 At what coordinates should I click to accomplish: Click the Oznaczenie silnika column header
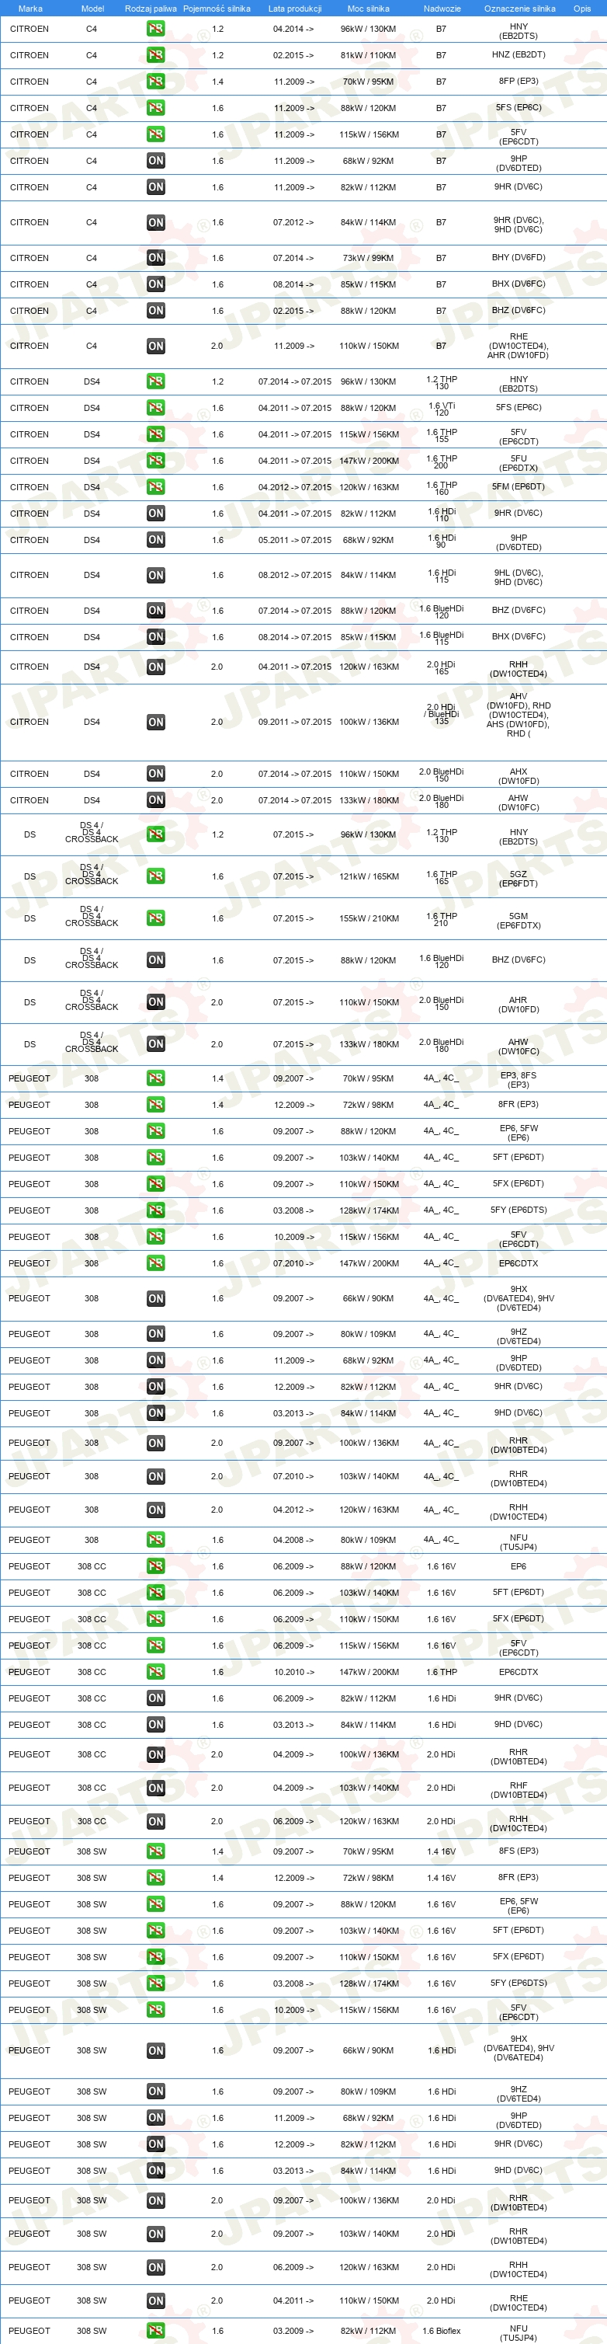[519, 9]
